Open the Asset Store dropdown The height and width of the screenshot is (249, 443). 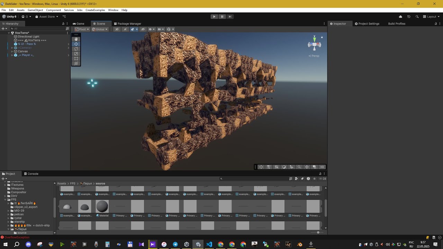coord(47,17)
